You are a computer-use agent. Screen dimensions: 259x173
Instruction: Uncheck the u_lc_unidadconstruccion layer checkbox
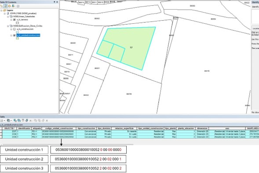click(15, 35)
